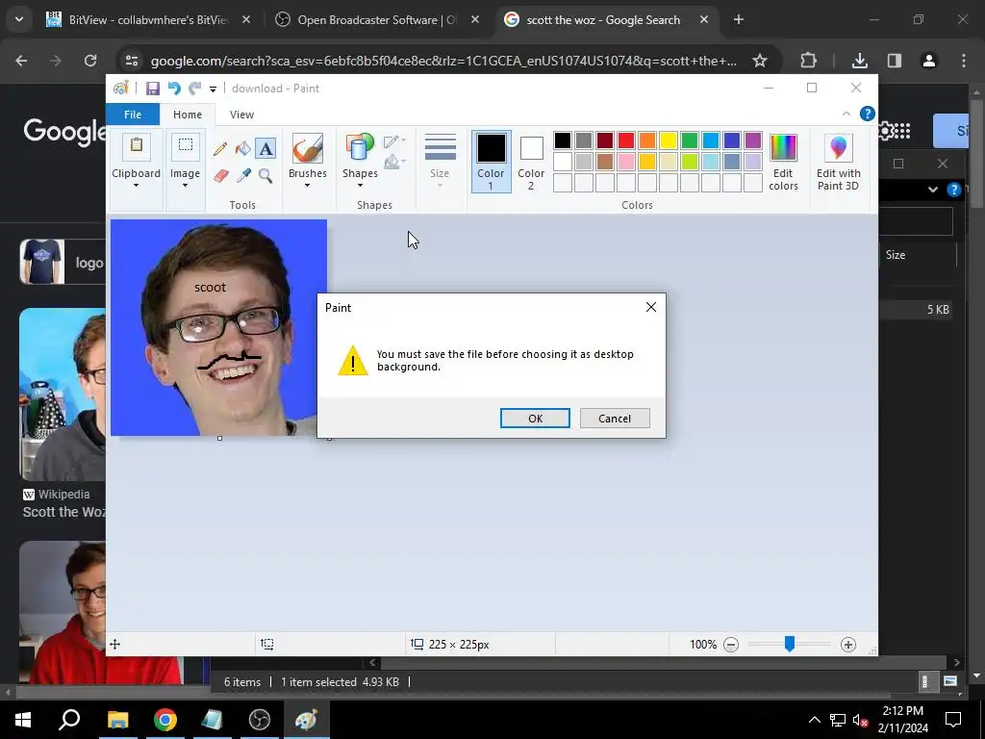Open the Shape outline dropdown
The height and width of the screenshot is (739, 985).
pos(394,140)
